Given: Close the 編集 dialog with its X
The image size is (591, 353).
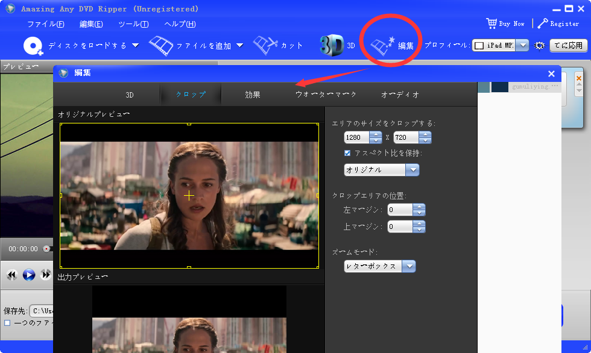Looking at the screenshot, I should coord(551,73).
